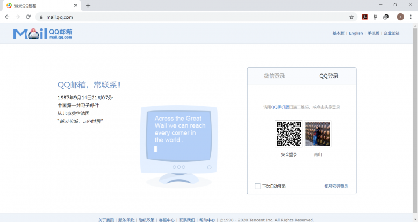Image resolution: width=418 pixels, height=222 pixels.
Task: Open the Chrome profile avatar
Action: pyautogui.click(x=400, y=17)
